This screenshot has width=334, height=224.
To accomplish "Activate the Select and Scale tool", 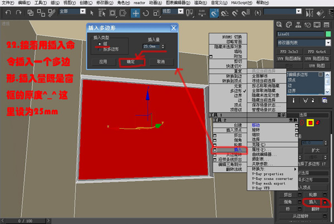I will click(156, 13).
